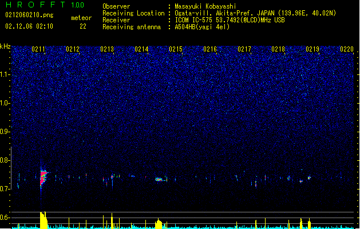The width and height of the screenshot is (360, 229).
Task: Click the 1.1 kHz axis label
Action: coord(5,74)
